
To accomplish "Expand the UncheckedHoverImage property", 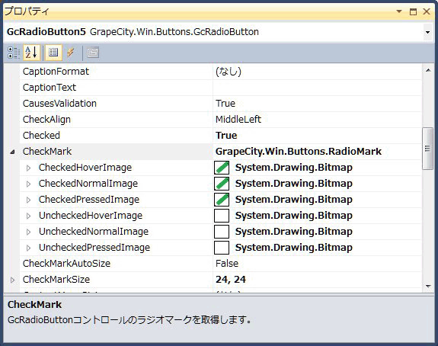I will [x=28, y=216].
